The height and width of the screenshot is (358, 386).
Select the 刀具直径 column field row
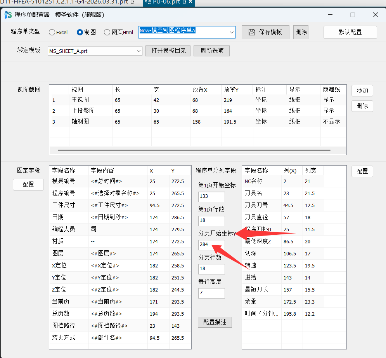[294, 217]
